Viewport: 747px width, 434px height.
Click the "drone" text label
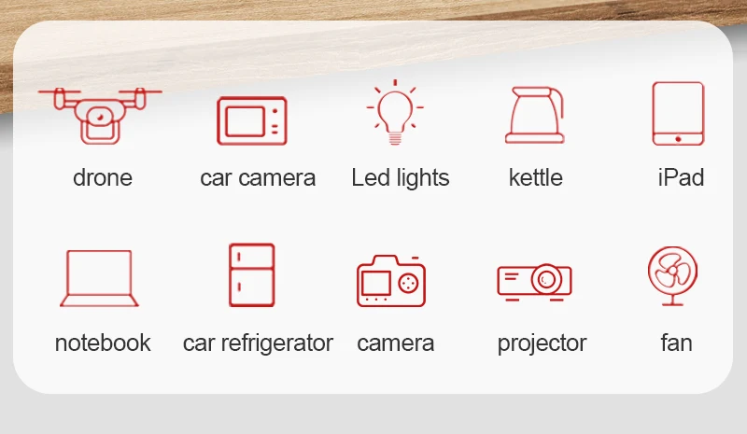click(x=103, y=178)
